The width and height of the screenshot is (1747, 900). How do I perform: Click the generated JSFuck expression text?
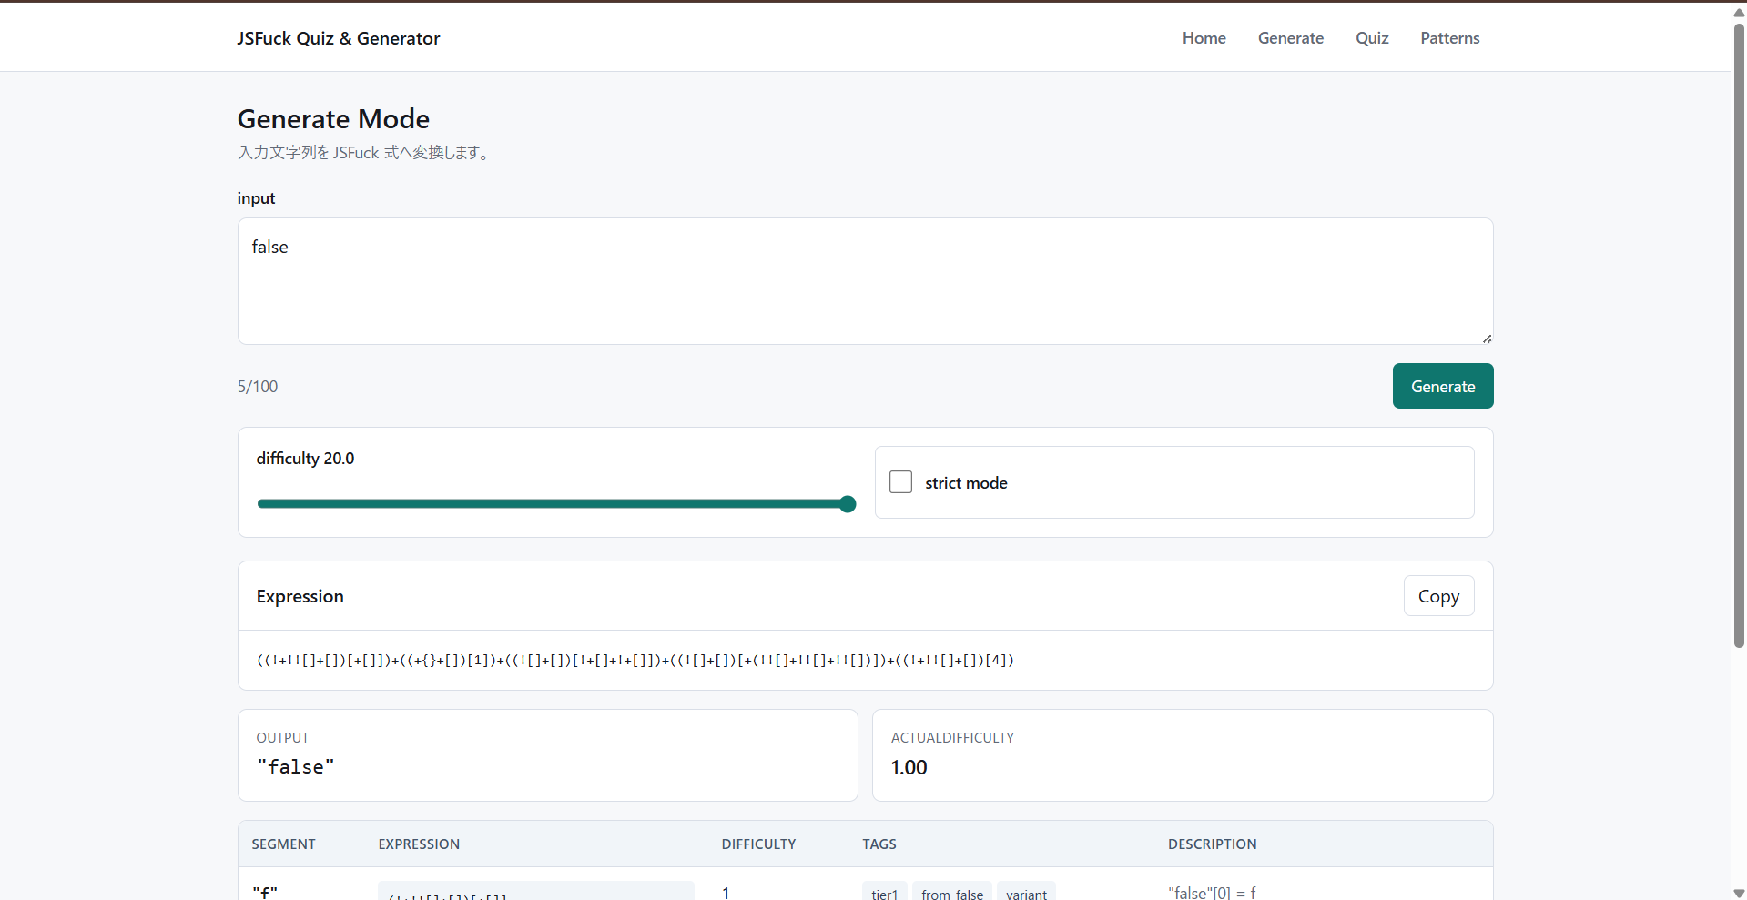[x=635, y=661]
